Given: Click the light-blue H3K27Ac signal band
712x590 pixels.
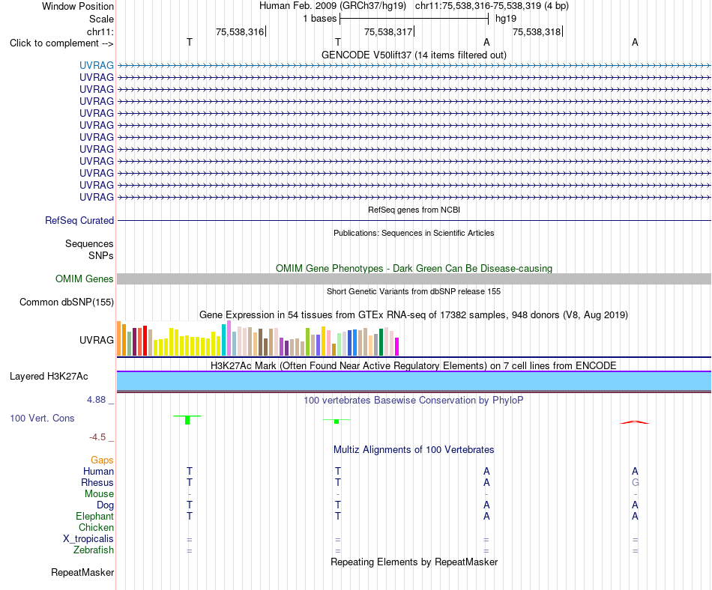Looking at the screenshot, I should (x=414, y=381).
